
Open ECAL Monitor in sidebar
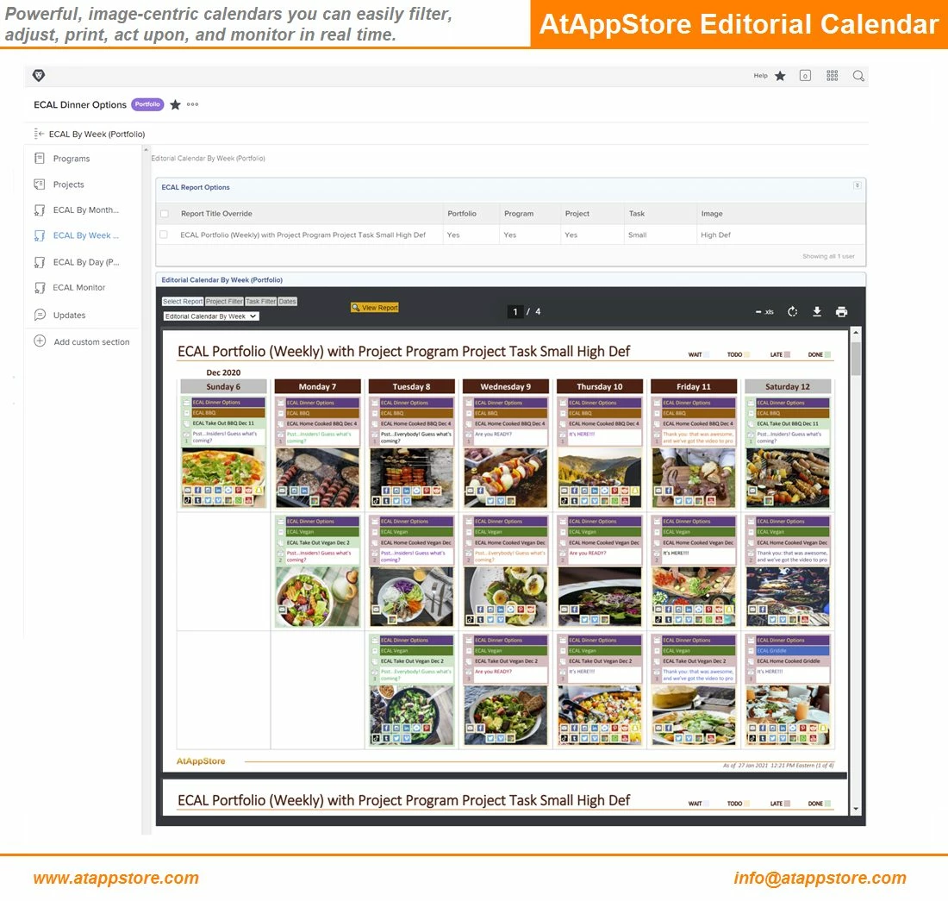click(79, 288)
